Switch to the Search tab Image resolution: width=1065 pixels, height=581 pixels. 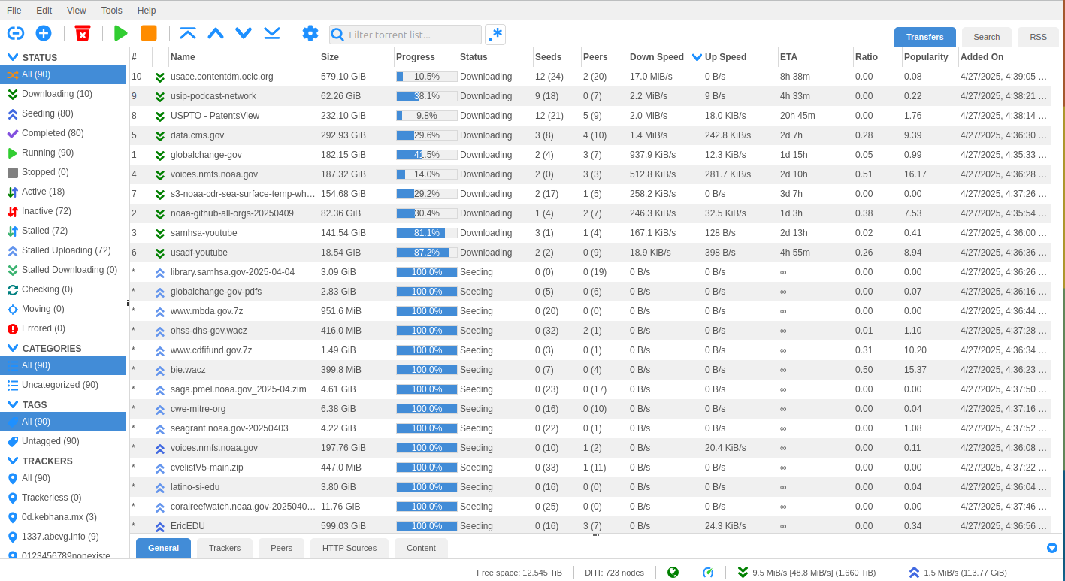(x=987, y=37)
